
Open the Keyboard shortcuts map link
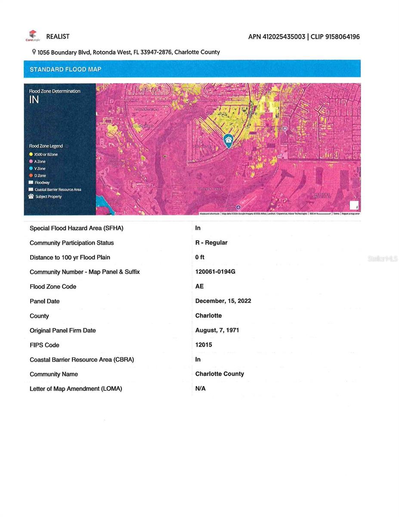[x=210, y=214]
